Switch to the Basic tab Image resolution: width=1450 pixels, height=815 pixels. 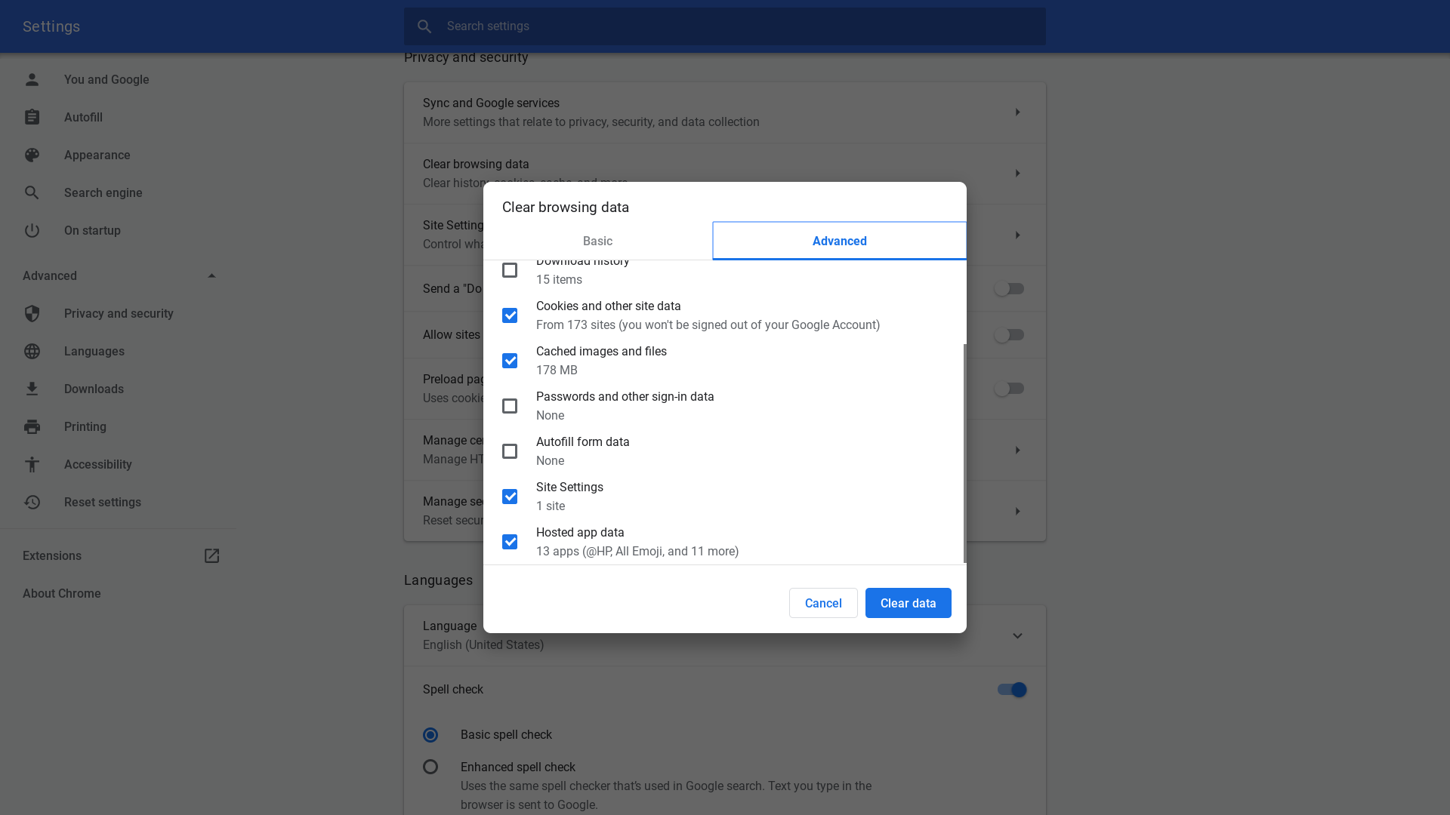(597, 241)
